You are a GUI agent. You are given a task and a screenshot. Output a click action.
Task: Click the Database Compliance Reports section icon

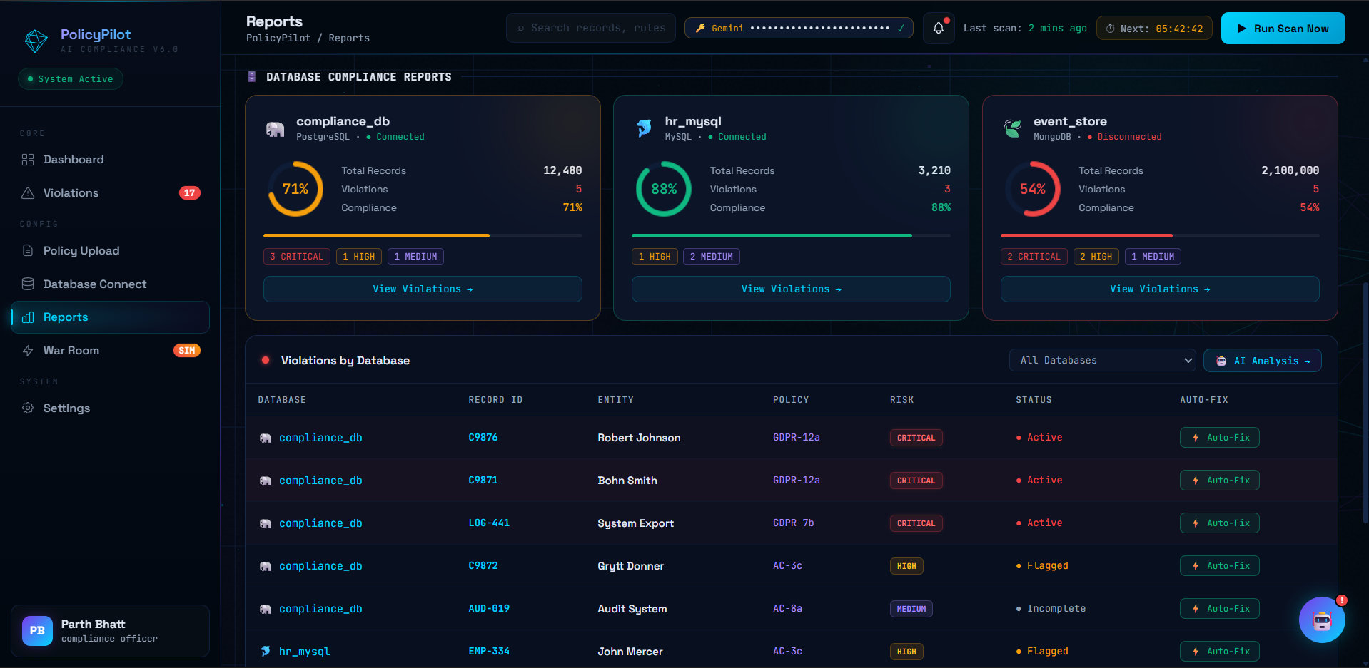pos(252,77)
